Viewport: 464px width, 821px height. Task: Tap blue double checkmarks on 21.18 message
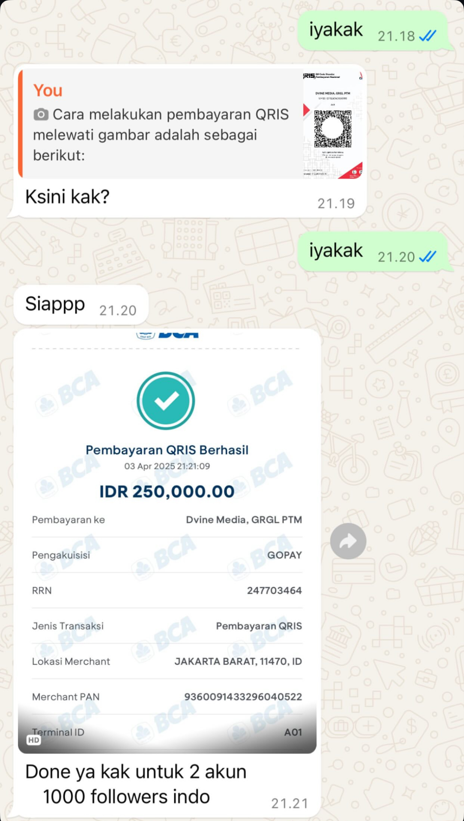coord(428,36)
